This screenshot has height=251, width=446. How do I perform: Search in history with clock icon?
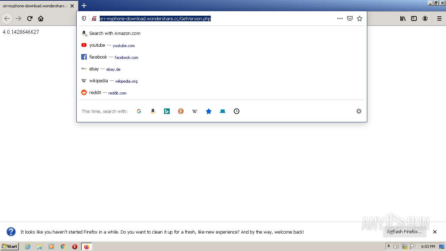click(237, 111)
